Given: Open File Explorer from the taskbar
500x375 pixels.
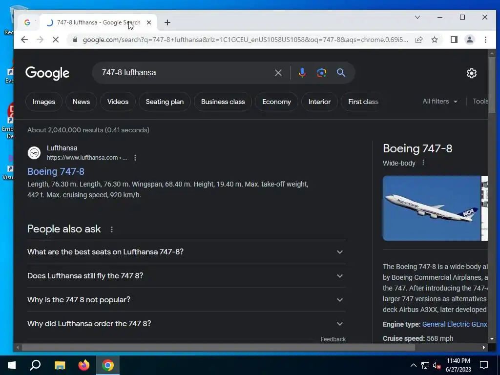Looking at the screenshot, I should click(x=60, y=365).
